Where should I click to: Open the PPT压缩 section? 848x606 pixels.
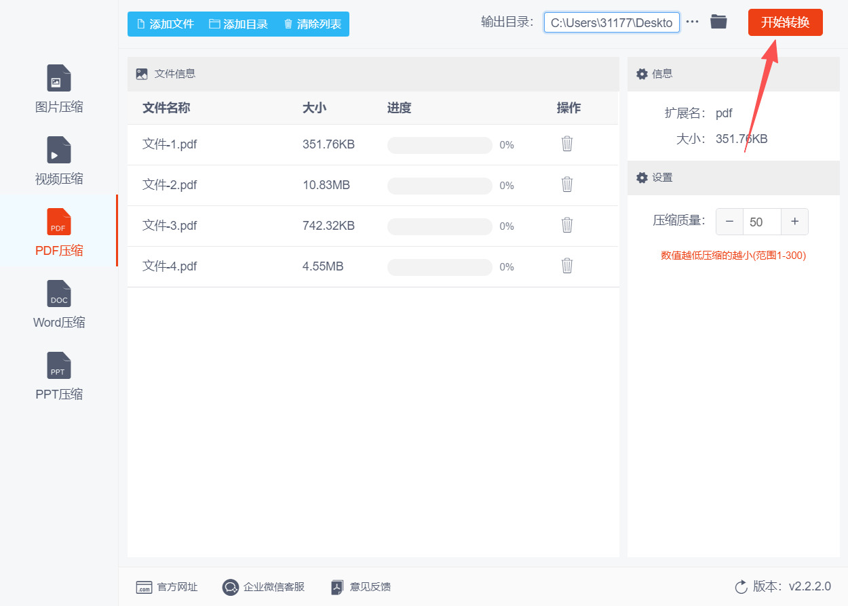click(59, 376)
